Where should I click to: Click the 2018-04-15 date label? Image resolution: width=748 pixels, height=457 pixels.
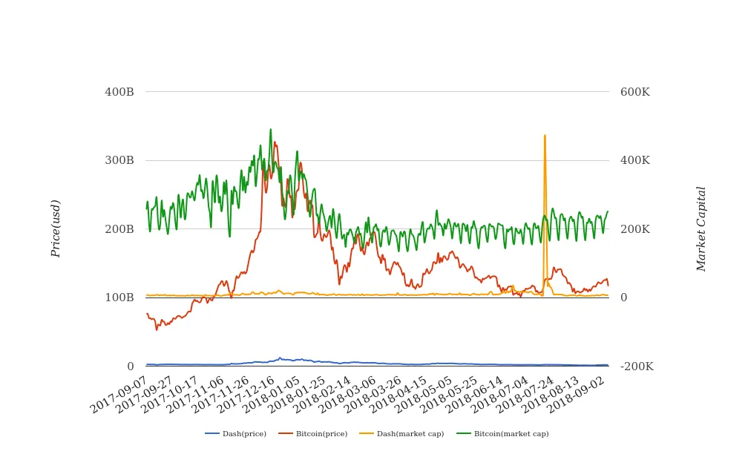coord(398,395)
